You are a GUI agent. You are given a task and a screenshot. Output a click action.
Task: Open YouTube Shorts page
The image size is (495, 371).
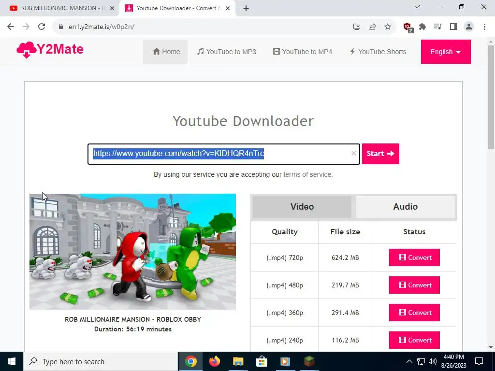(x=378, y=52)
